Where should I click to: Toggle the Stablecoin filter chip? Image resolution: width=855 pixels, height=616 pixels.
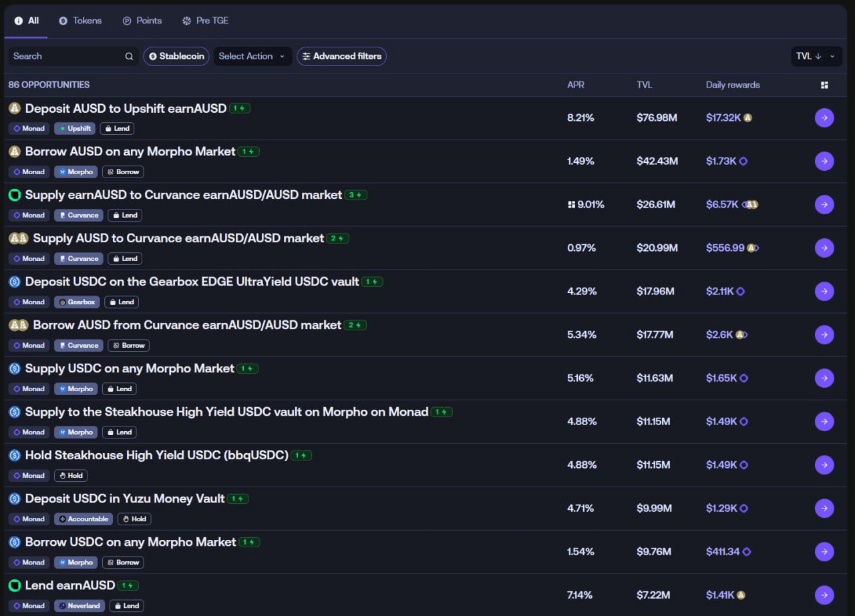176,57
